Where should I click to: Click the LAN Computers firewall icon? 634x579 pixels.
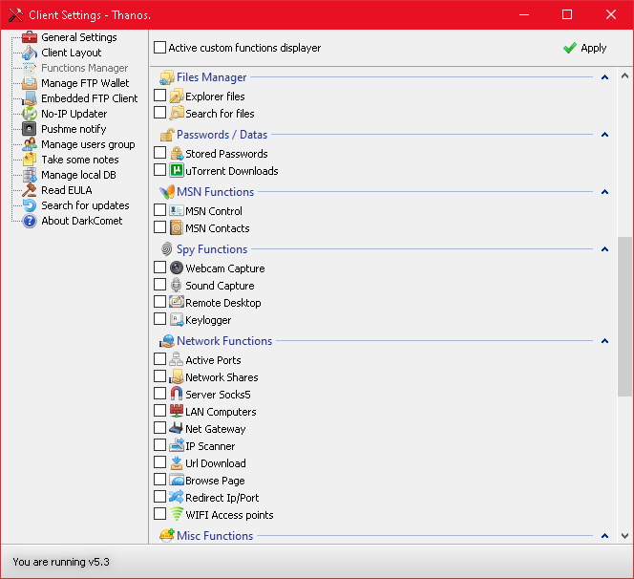(x=177, y=412)
